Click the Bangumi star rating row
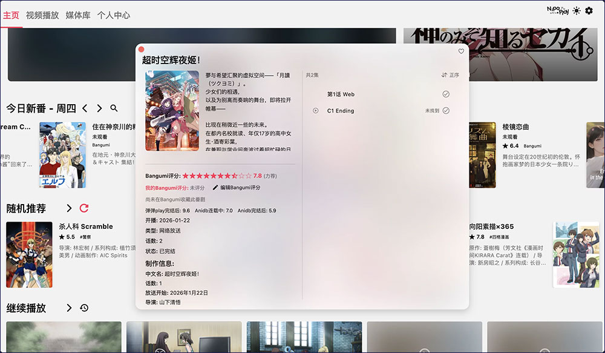Viewport: 605px width, 353px height. tap(217, 176)
